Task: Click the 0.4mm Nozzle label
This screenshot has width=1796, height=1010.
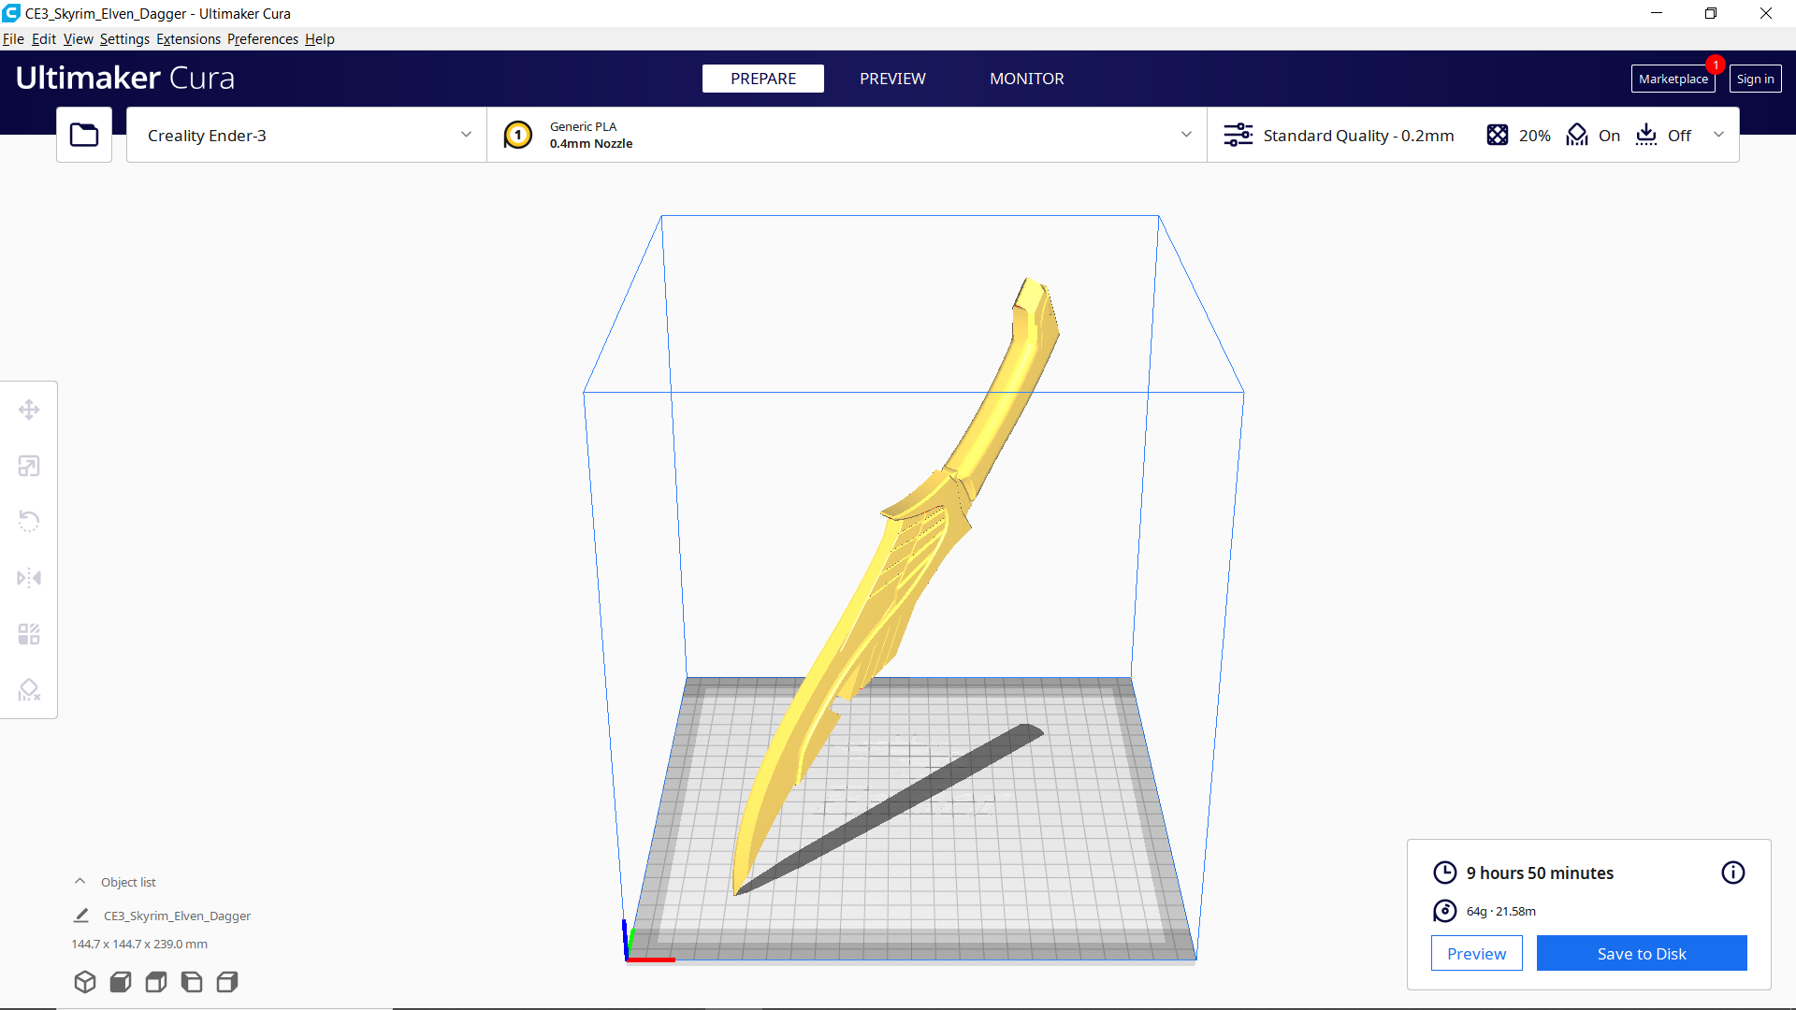Action: click(591, 143)
